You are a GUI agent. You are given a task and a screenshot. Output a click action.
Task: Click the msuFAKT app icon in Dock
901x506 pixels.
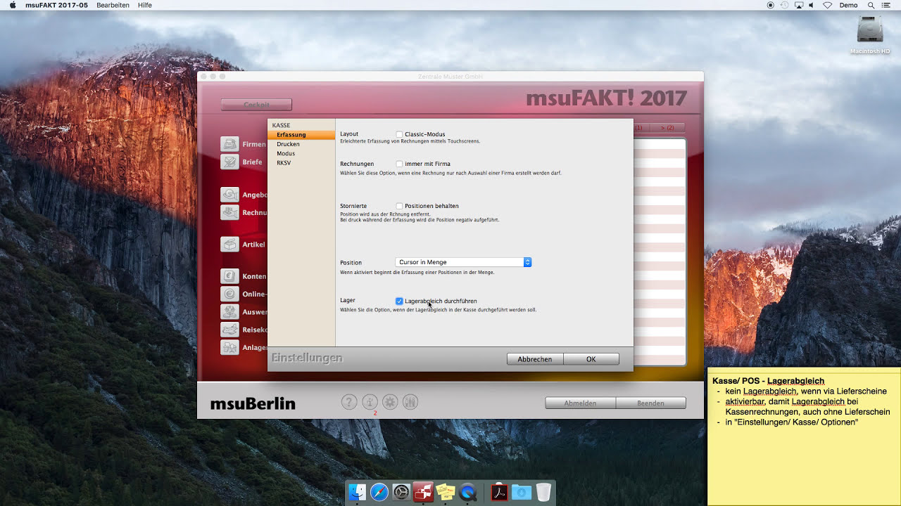(423, 492)
